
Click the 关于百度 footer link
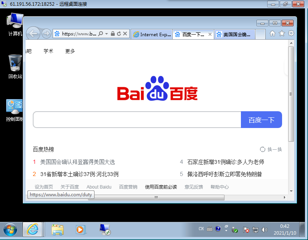pos(70,187)
